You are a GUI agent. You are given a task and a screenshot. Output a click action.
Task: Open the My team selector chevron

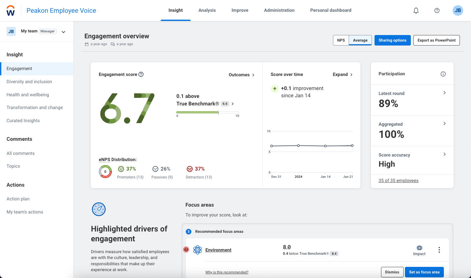(63, 31)
